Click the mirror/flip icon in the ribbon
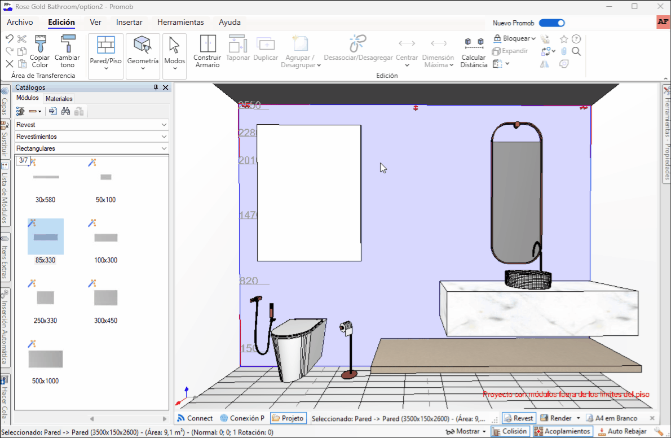 545,64
